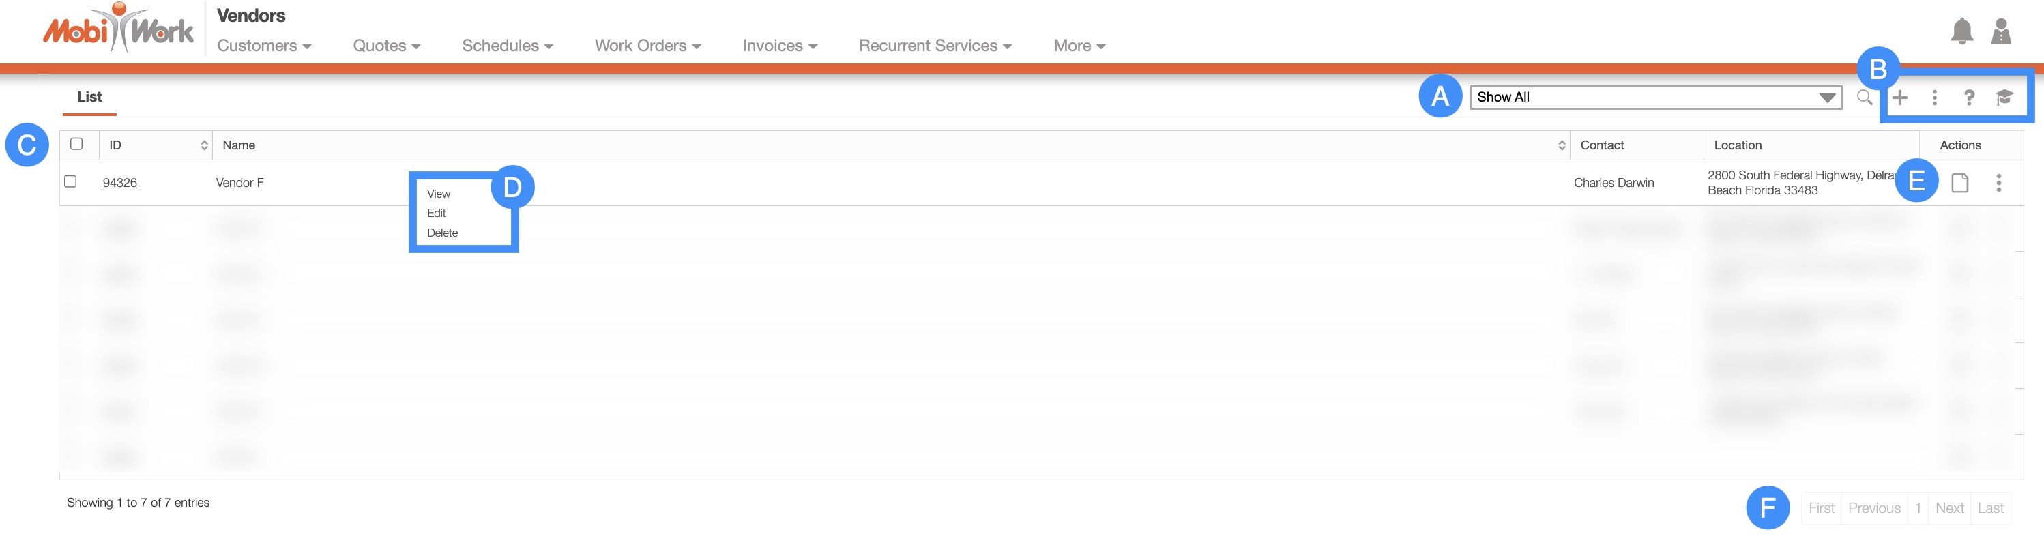Click the plus icon to add a vendor
This screenshot has width=2044, height=543.
(1899, 98)
